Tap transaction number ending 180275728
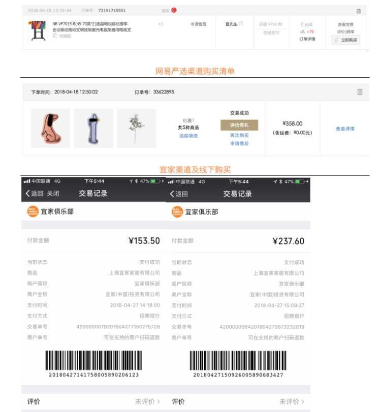The image size is (381, 412). [x=118, y=327]
